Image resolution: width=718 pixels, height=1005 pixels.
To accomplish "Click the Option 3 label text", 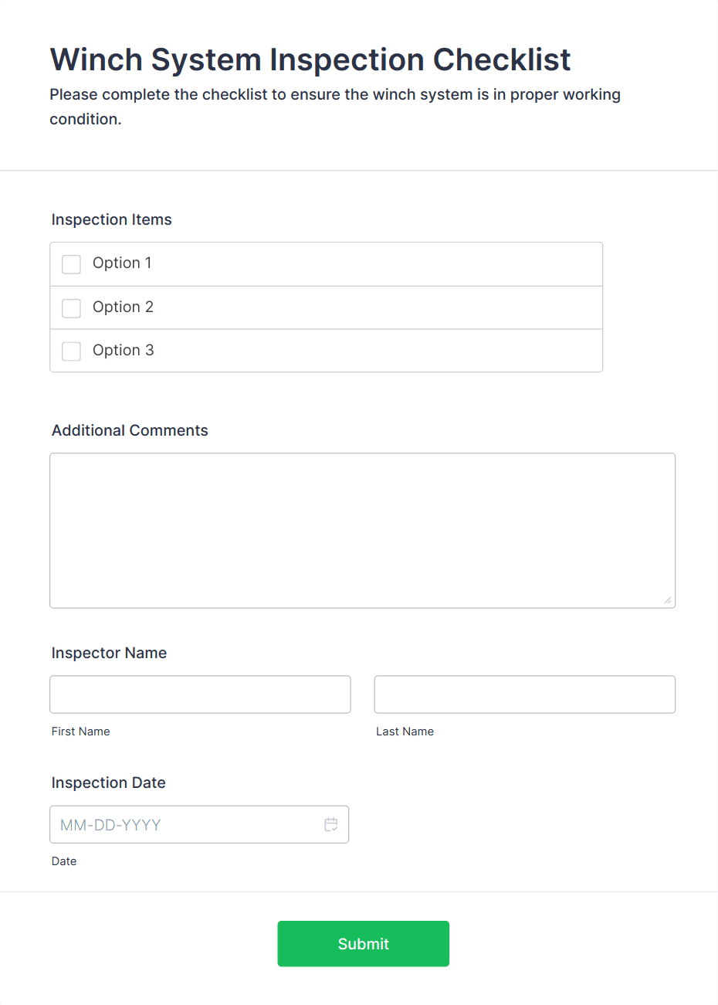I will (x=123, y=351).
